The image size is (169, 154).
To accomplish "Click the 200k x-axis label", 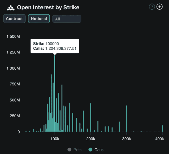I will point(90,139).
